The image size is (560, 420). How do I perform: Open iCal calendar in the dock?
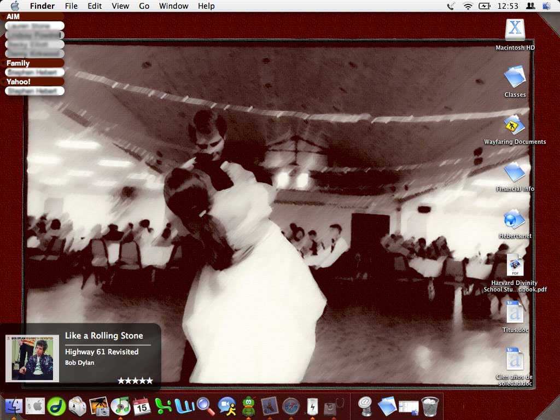pos(141,406)
